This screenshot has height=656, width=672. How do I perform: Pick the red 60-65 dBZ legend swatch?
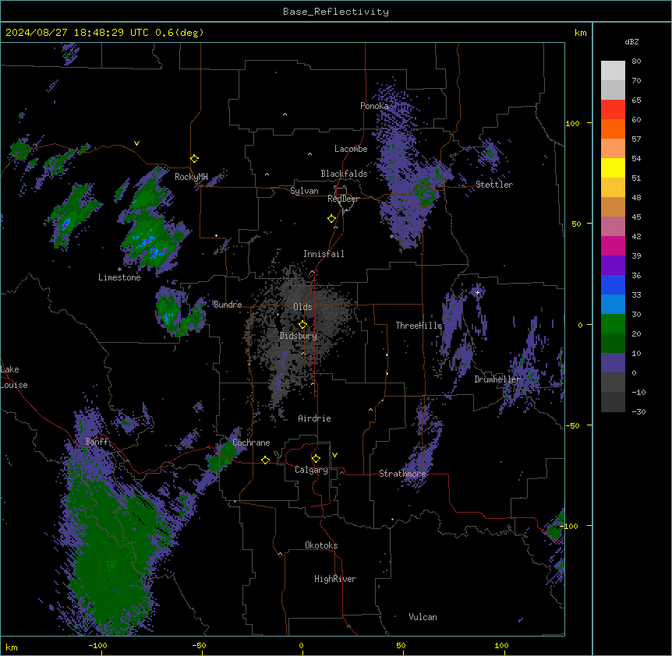point(613,109)
